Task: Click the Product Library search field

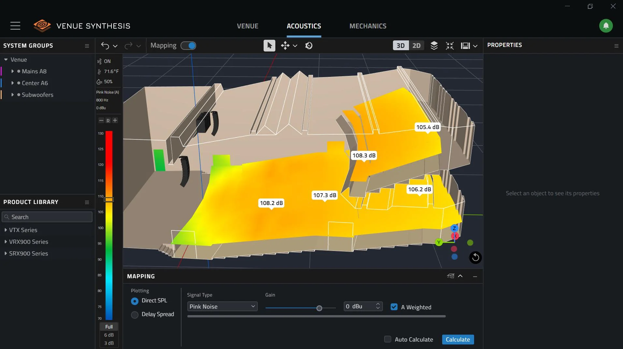Action: point(47,217)
